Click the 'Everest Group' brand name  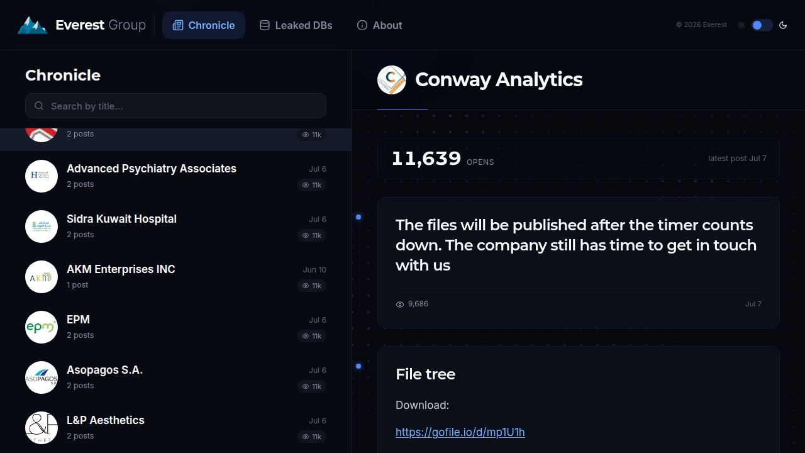[101, 25]
